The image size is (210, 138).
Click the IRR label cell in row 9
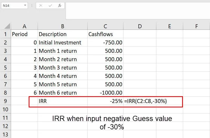click(x=63, y=101)
